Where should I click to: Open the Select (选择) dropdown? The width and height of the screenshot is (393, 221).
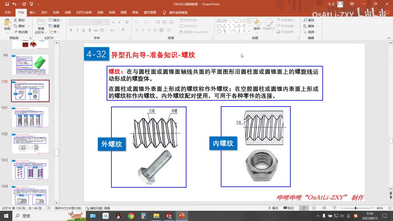(310, 32)
